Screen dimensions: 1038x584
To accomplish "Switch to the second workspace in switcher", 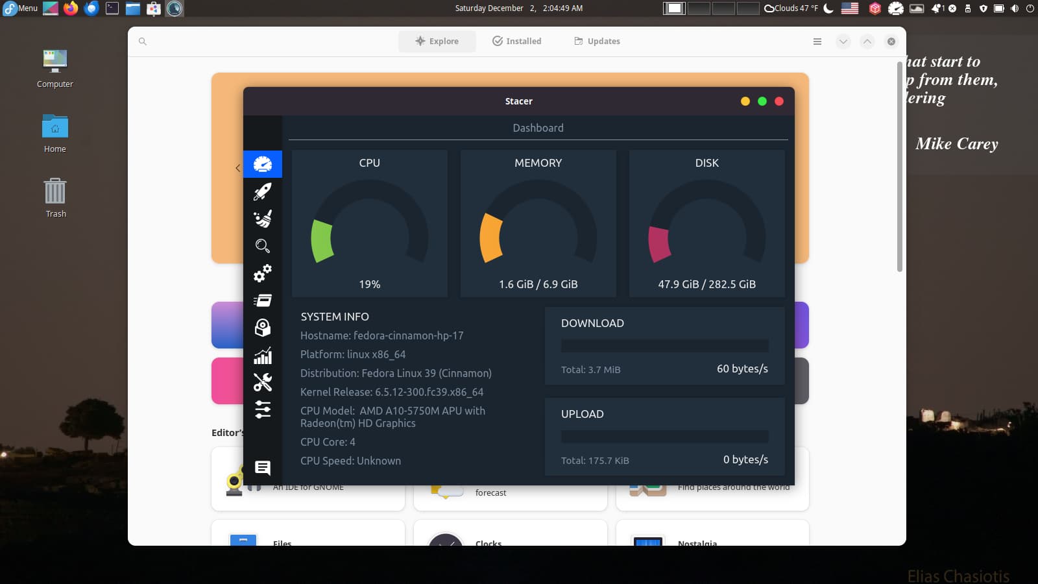I will (x=699, y=8).
